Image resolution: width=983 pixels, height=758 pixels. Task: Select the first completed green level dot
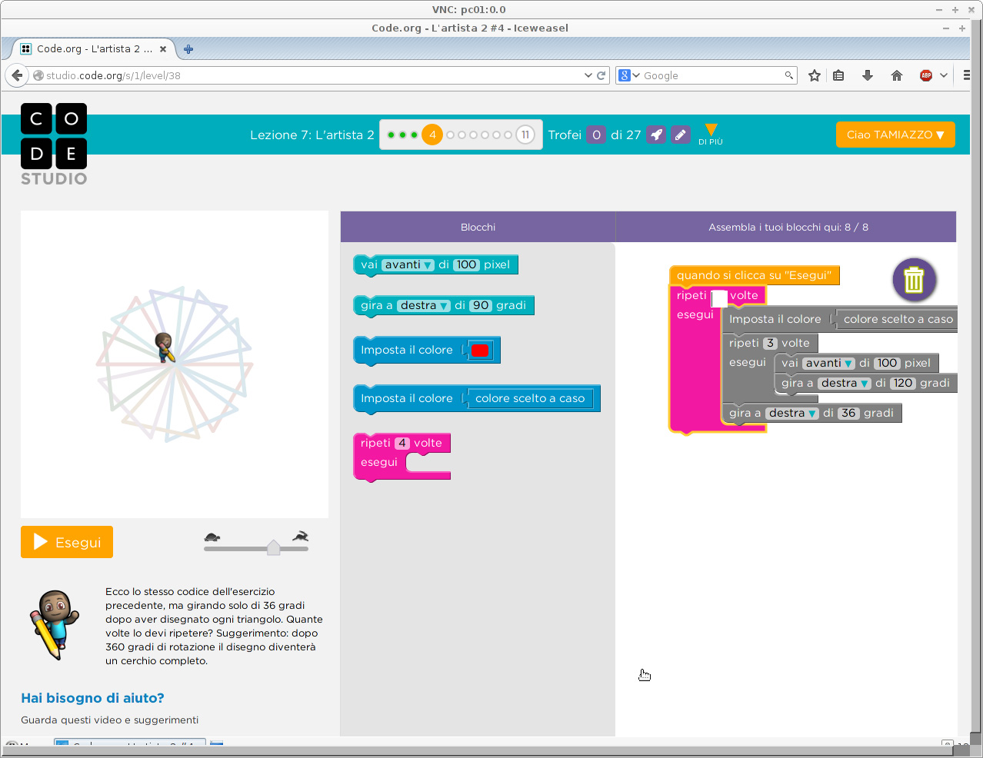pos(391,135)
